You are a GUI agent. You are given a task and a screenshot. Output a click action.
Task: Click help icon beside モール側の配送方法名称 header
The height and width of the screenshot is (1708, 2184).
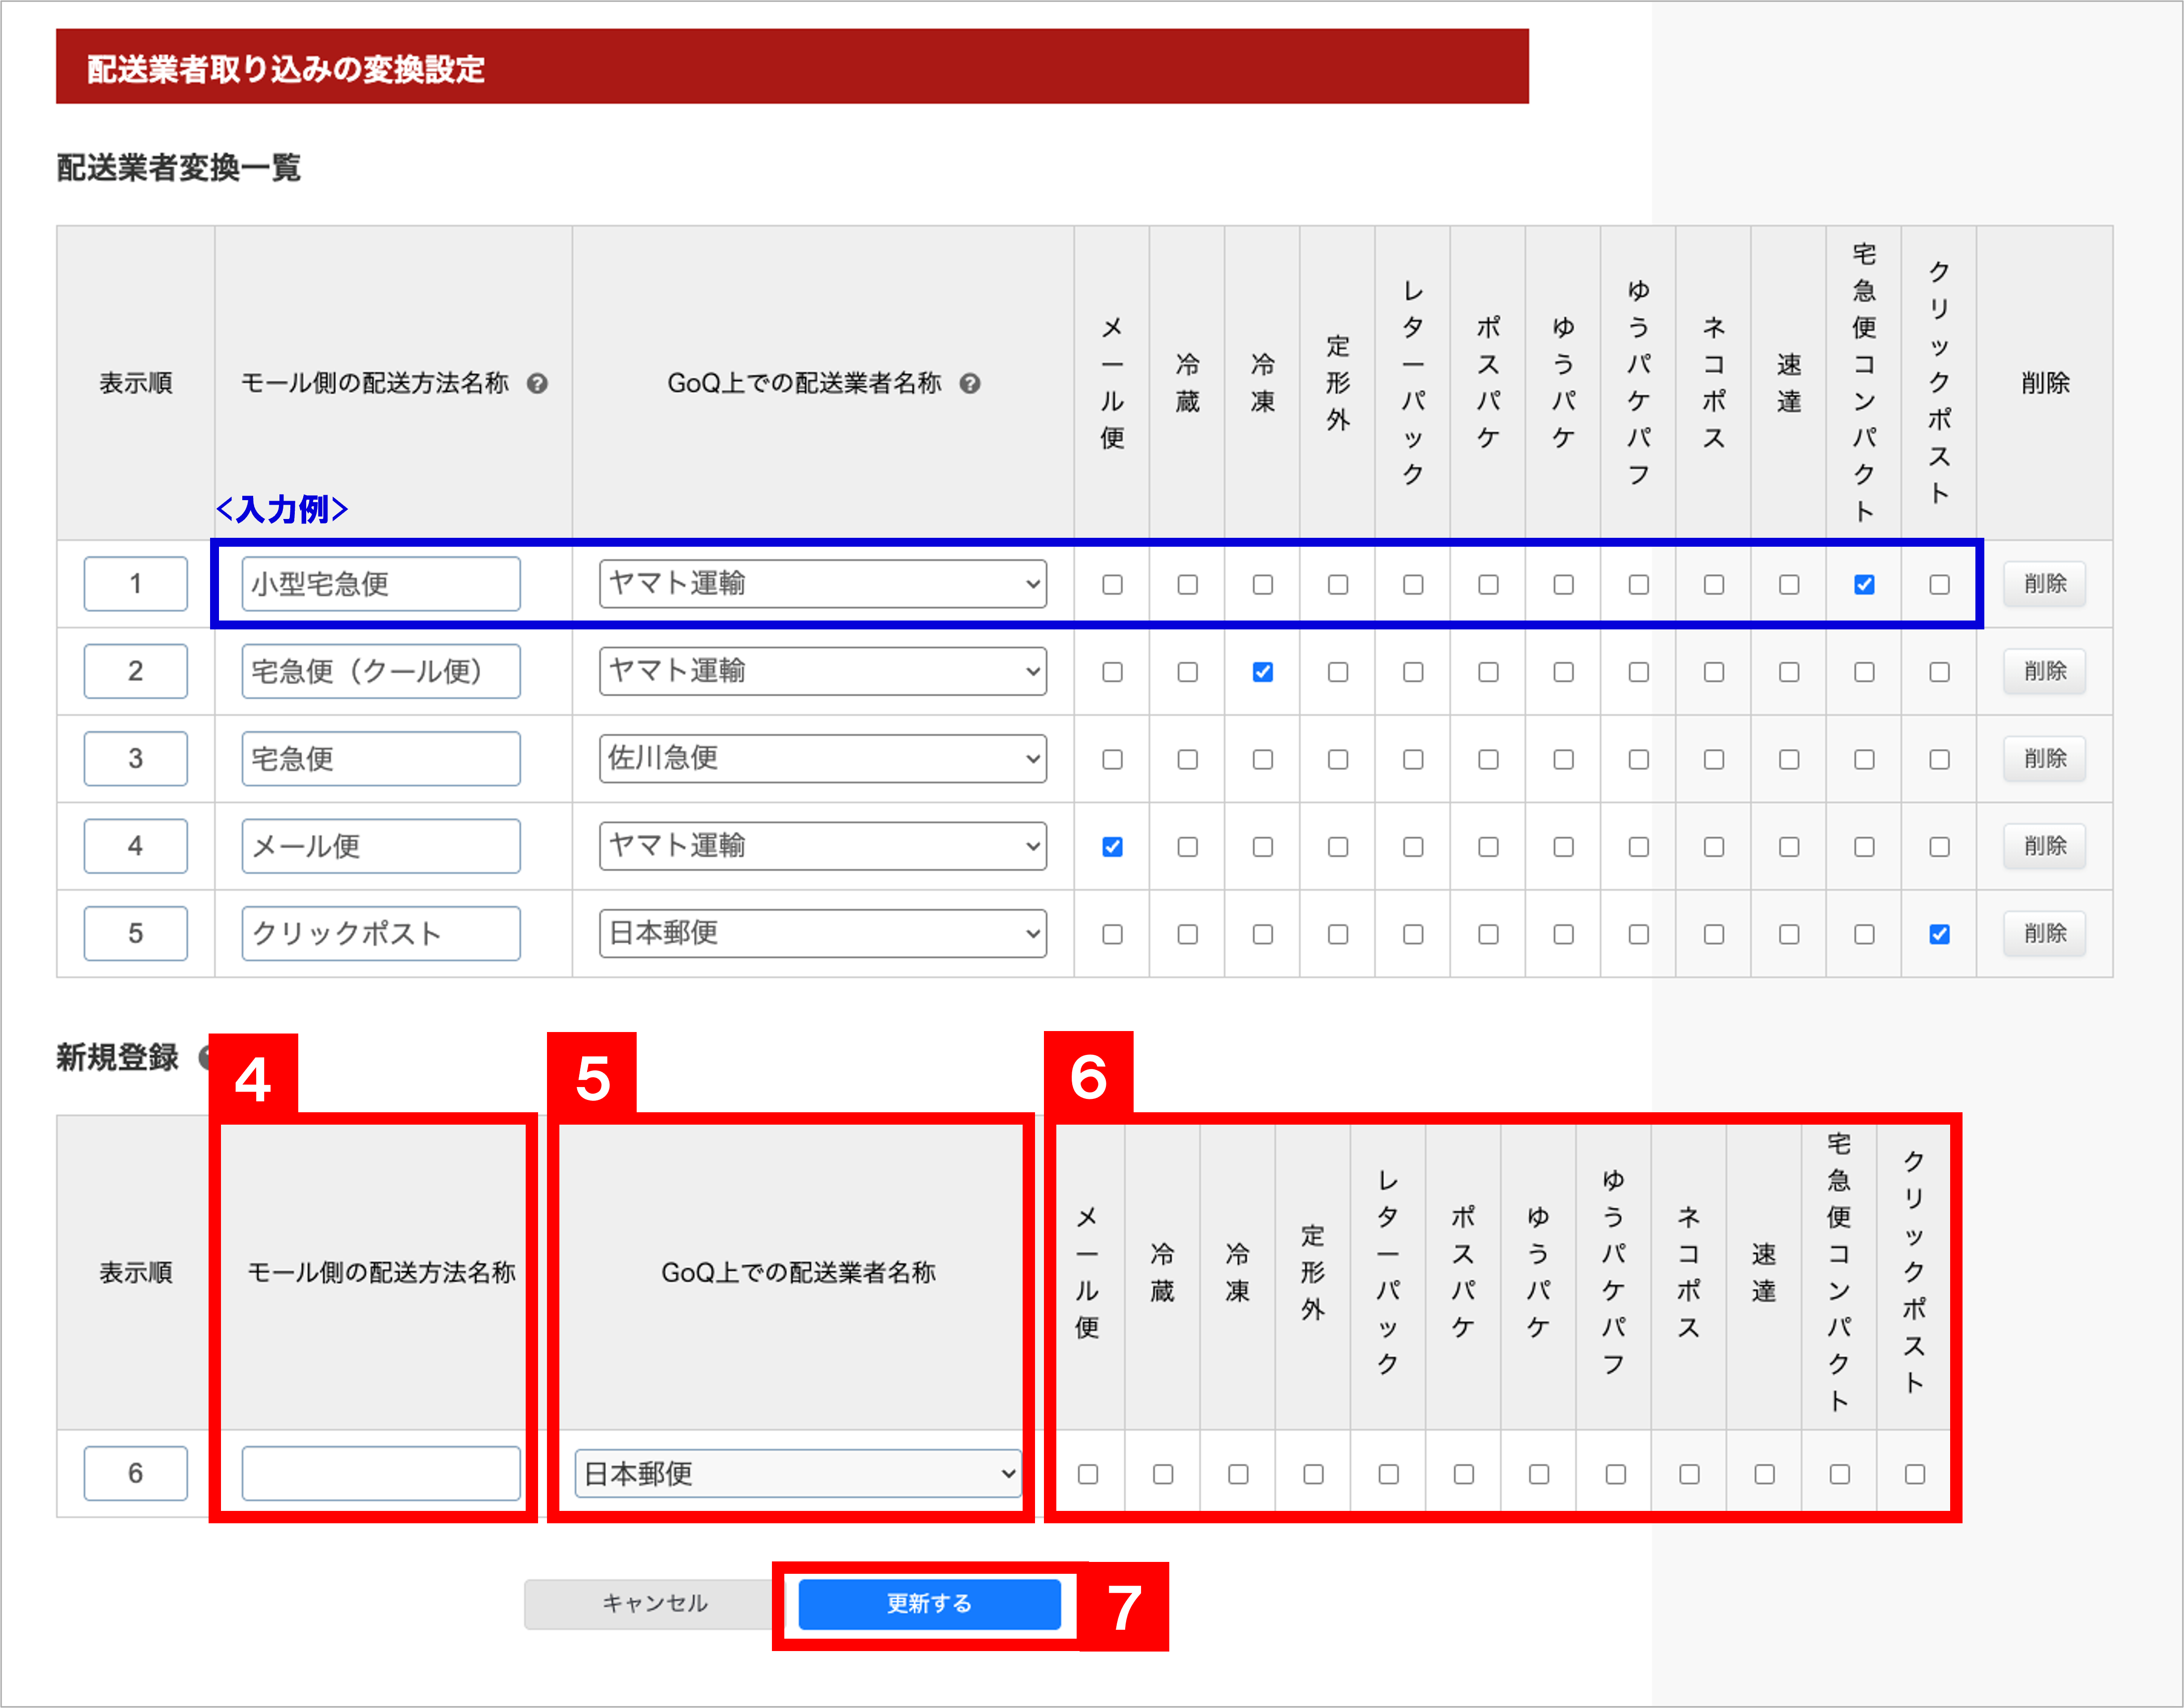[537, 383]
